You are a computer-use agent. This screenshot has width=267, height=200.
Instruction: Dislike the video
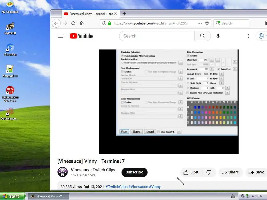click(209, 172)
